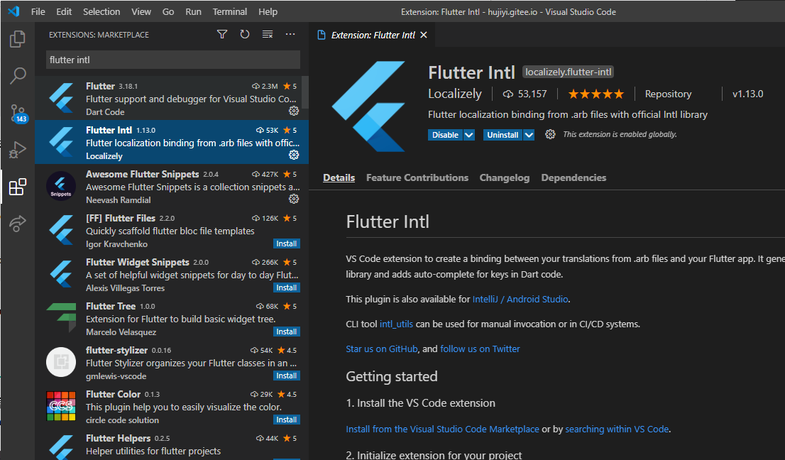Install the flutter-stylizer extension
Image resolution: width=785 pixels, height=460 pixels.
[286, 376]
